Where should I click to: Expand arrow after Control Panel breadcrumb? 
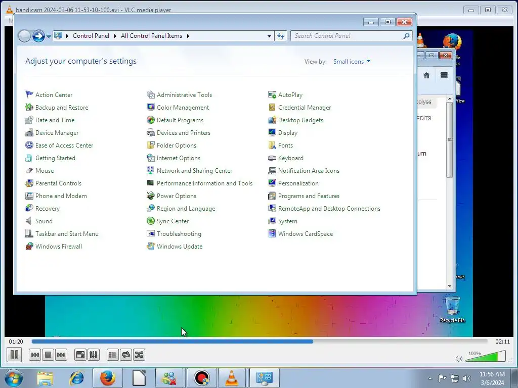pos(115,36)
